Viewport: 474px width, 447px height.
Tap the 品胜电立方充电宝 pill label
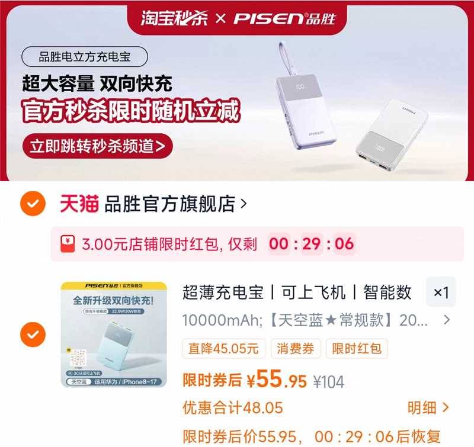click(x=85, y=56)
